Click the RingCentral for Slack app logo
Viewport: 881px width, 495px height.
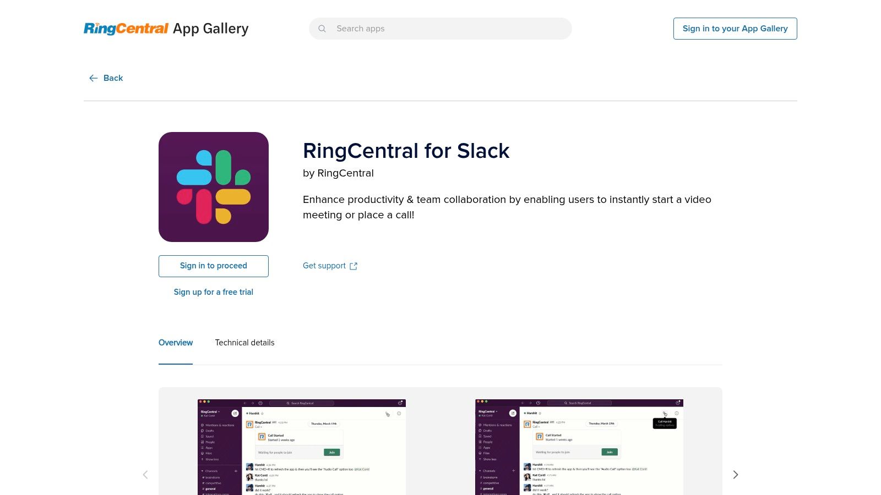[x=213, y=186]
